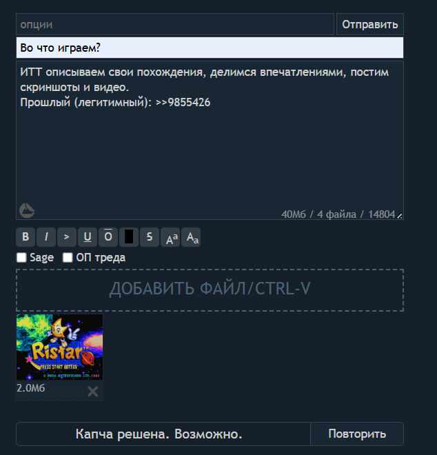Viewport: 437px width, 455px height.
Task: Tick the ОП треда checkbox
Action: coord(68,257)
